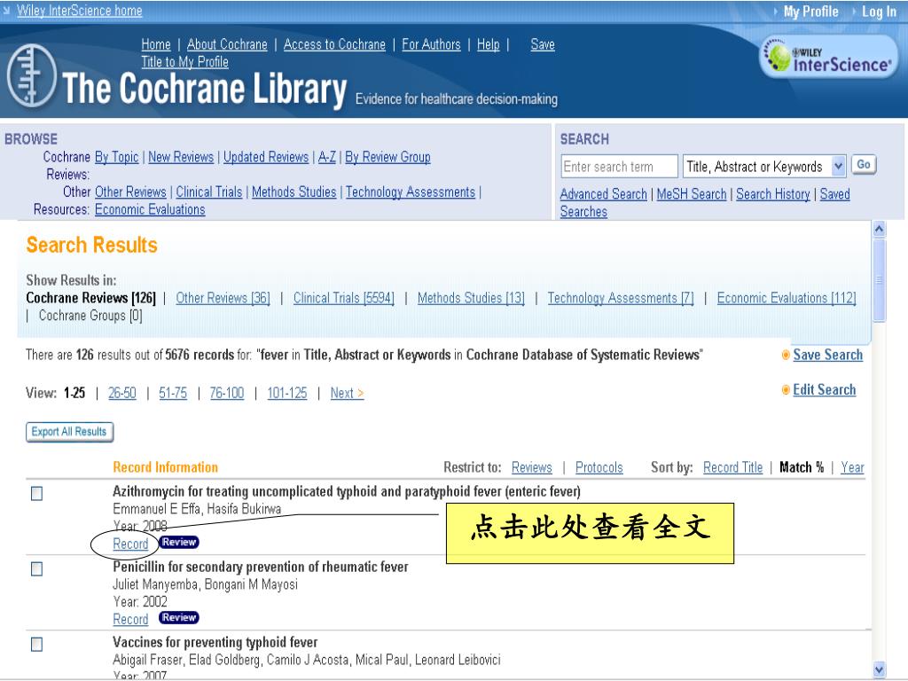Screen dimensions: 908x681
Task: Browse By Review Group
Action: 388,157
